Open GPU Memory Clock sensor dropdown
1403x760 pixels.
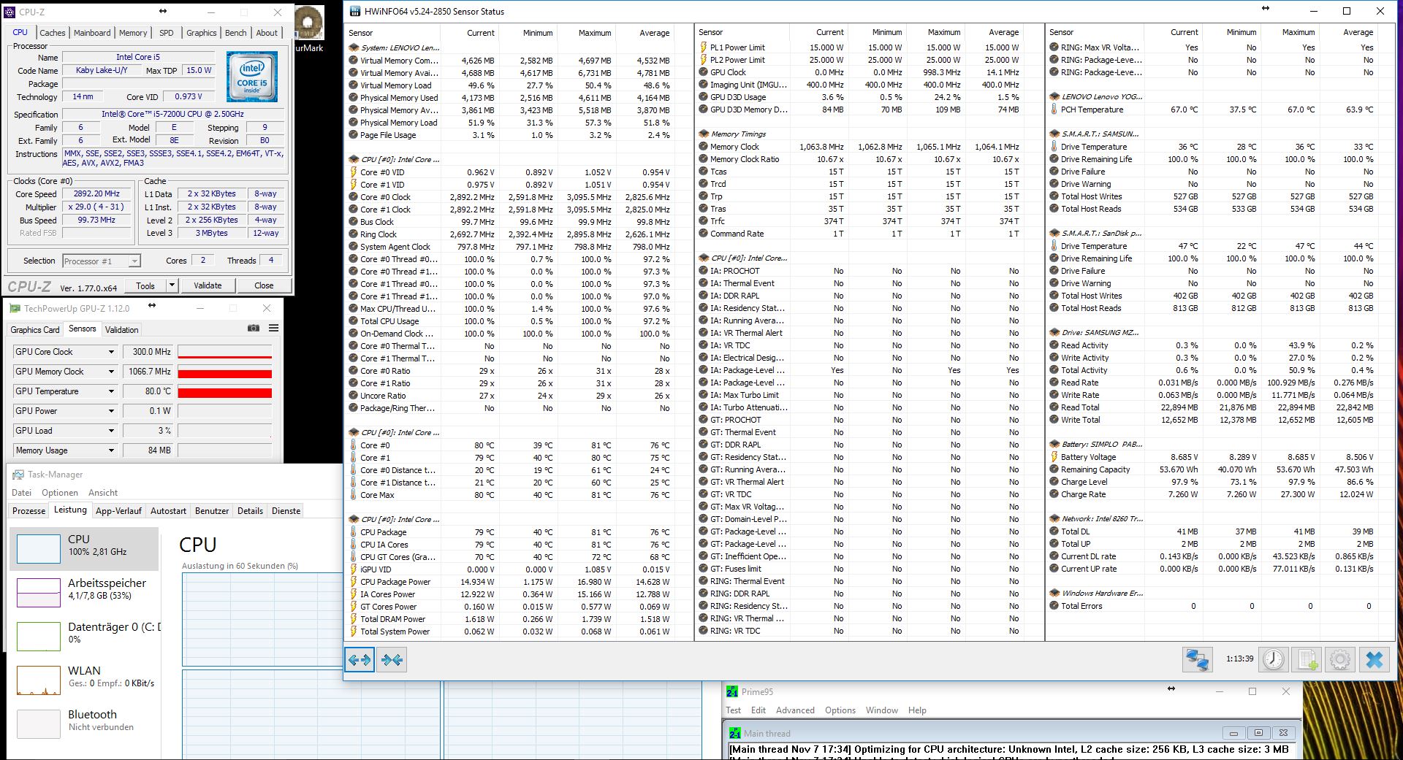(x=112, y=372)
